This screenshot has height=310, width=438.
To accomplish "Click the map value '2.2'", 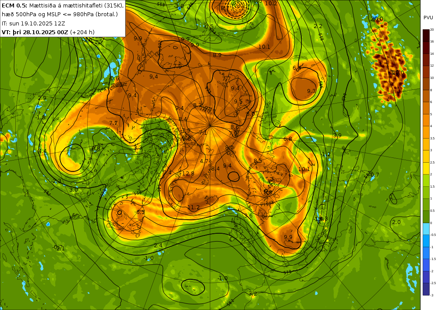I will pyautogui.click(x=318, y=26).
